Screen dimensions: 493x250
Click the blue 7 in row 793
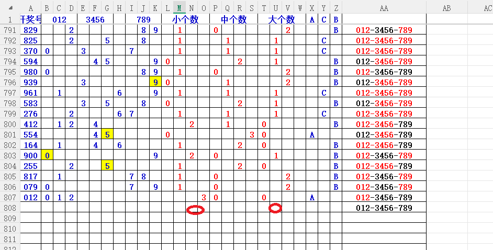tap(131, 51)
